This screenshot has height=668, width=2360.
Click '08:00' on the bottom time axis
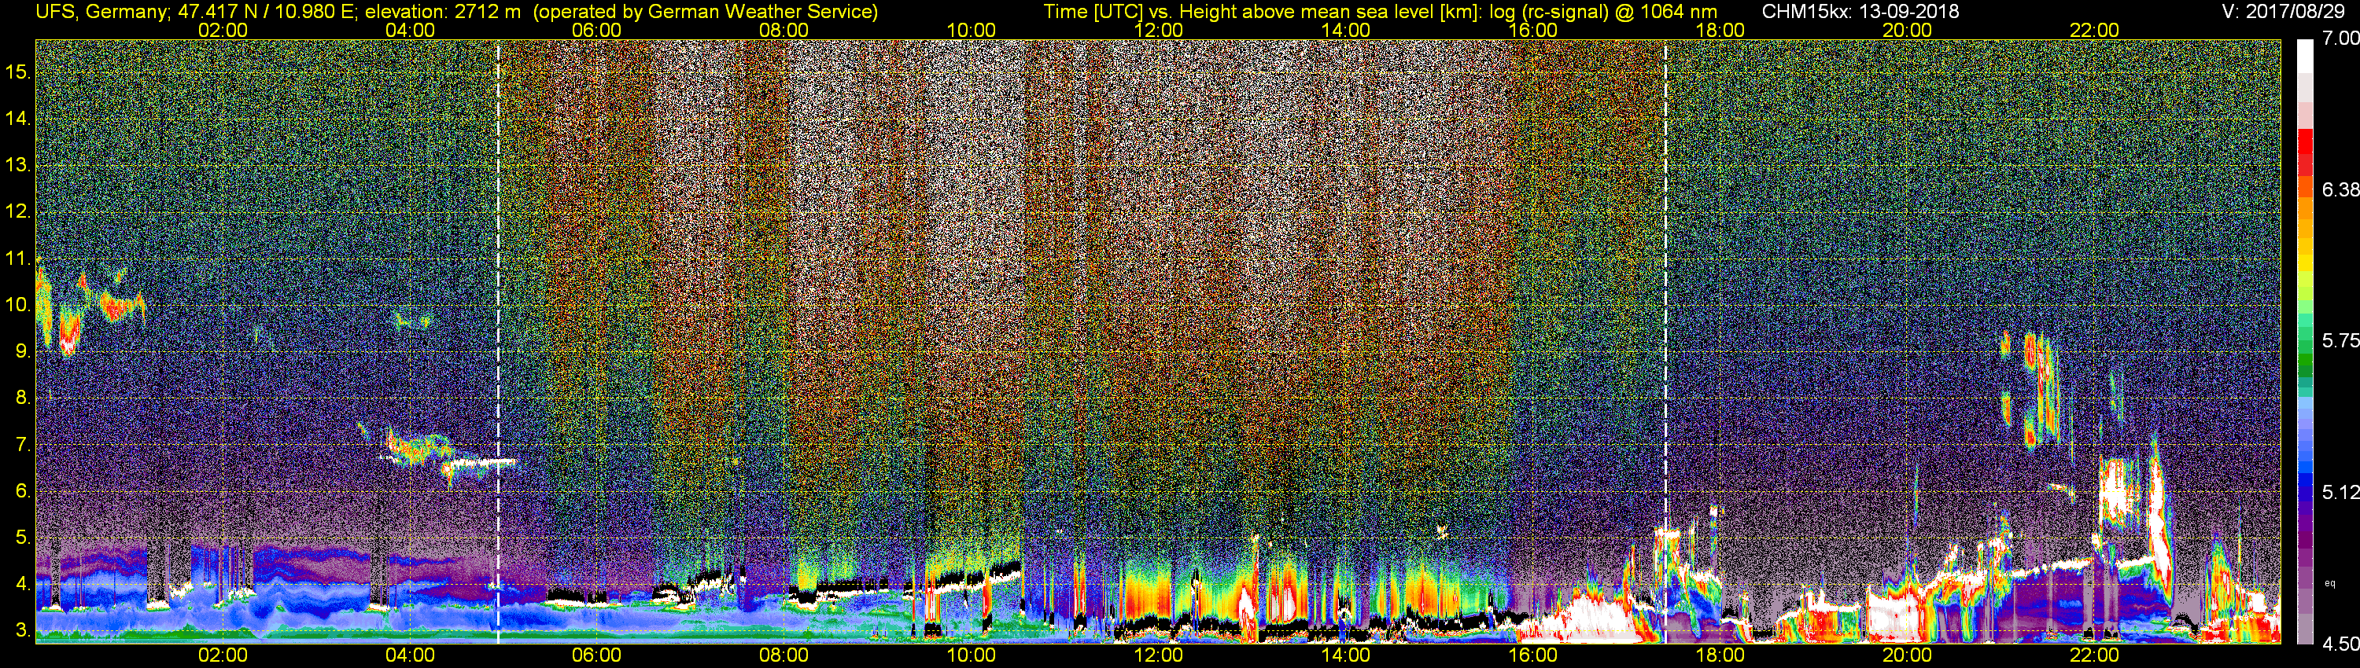[784, 655]
